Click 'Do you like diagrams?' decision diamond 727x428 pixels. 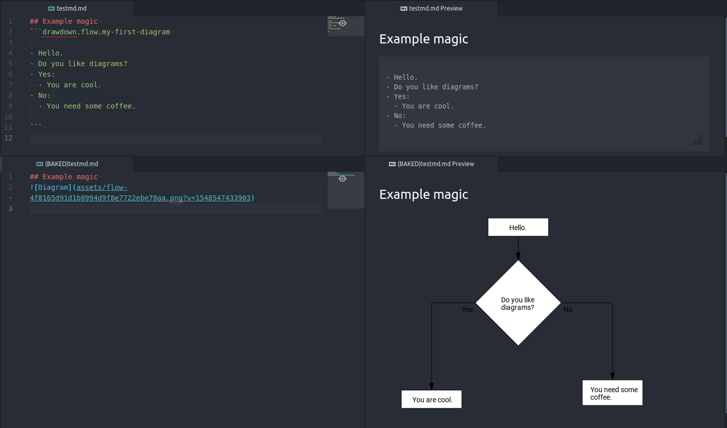coord(518,303)
